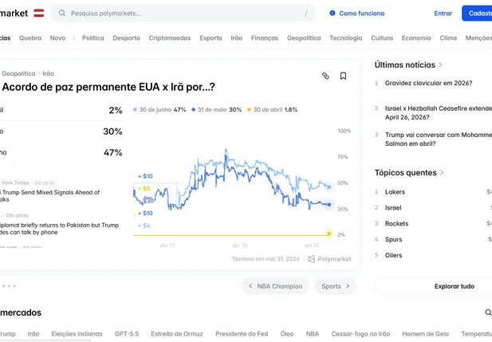492x342 pixels.
Task: Open the Lakers hot topic
Action: [x=395, y=191]
